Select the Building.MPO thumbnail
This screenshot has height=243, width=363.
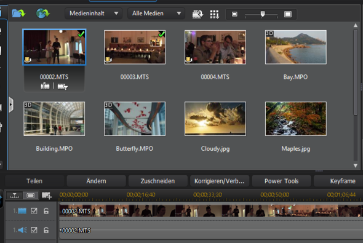(x=54, y=119)
